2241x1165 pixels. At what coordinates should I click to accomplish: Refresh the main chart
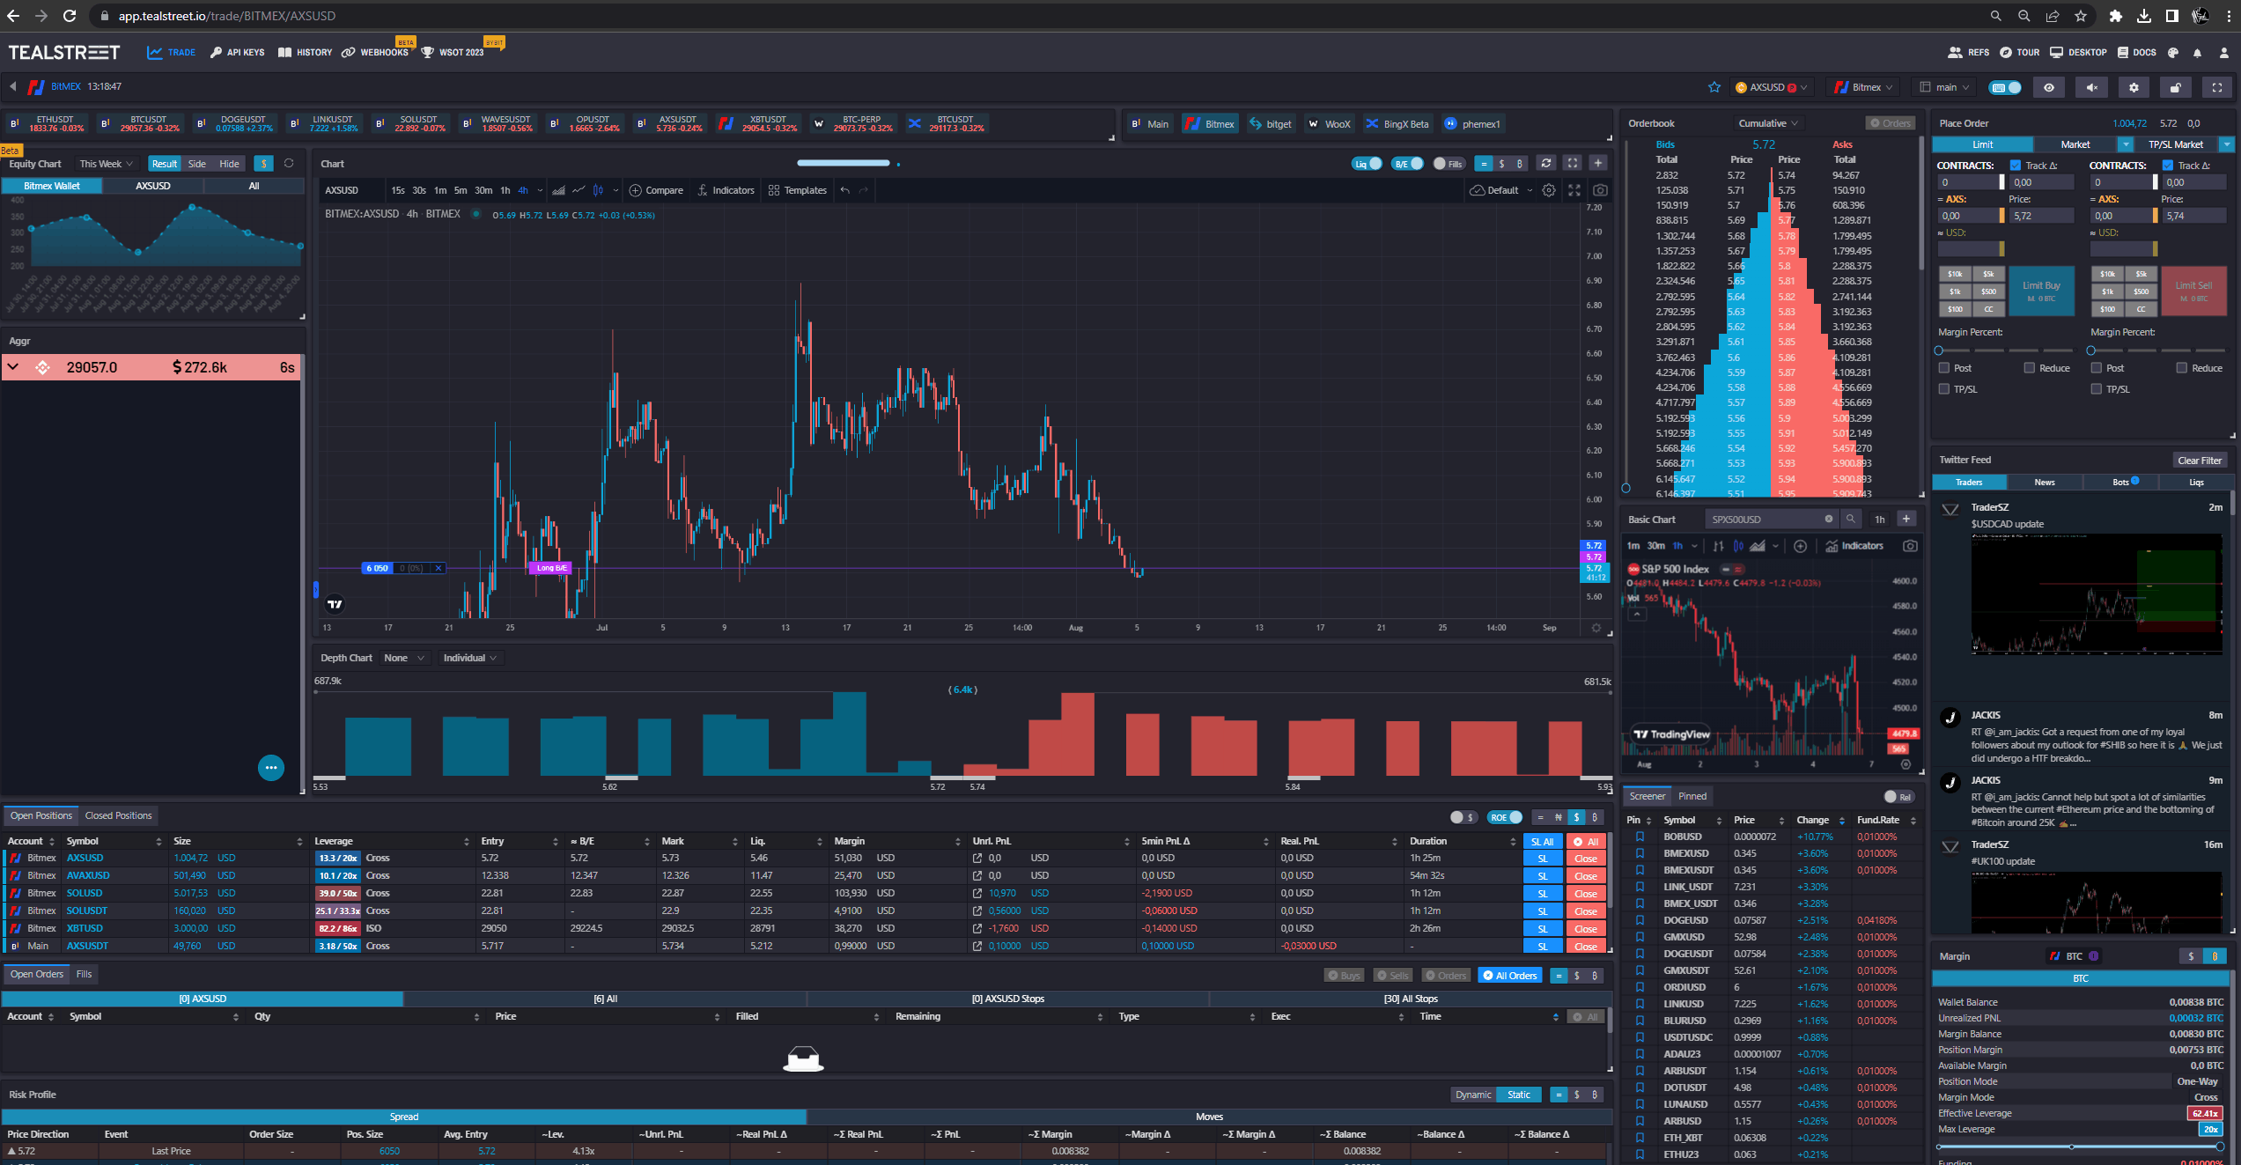[x=1545, y=164]
